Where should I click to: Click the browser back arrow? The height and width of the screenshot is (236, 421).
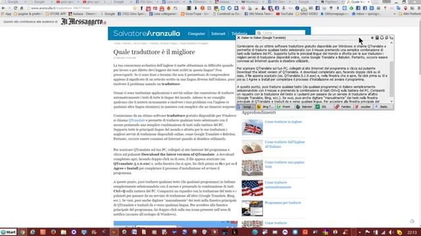pos(3,8)
